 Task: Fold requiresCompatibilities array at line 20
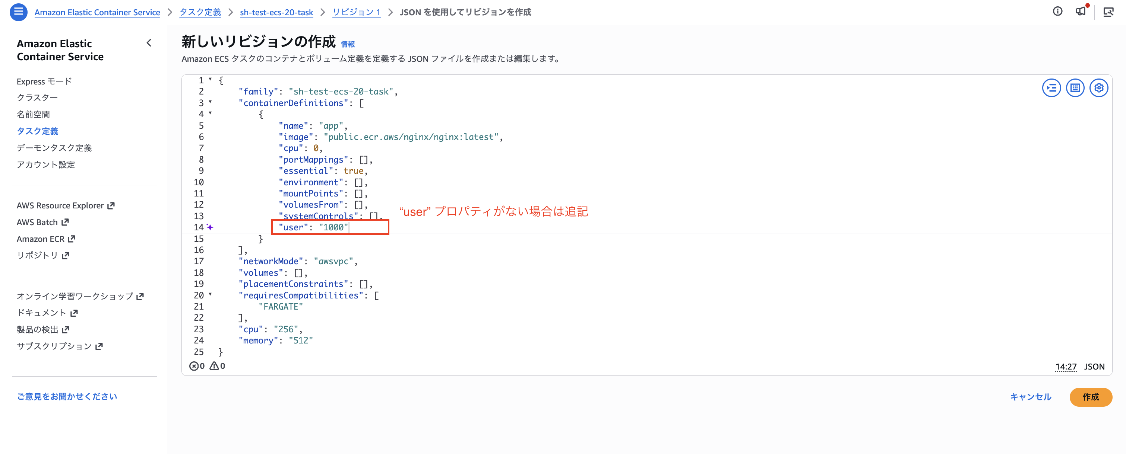pyautogui.click(x=210, y=295)
